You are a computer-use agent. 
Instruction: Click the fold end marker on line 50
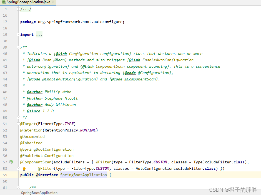click(19, 118)
